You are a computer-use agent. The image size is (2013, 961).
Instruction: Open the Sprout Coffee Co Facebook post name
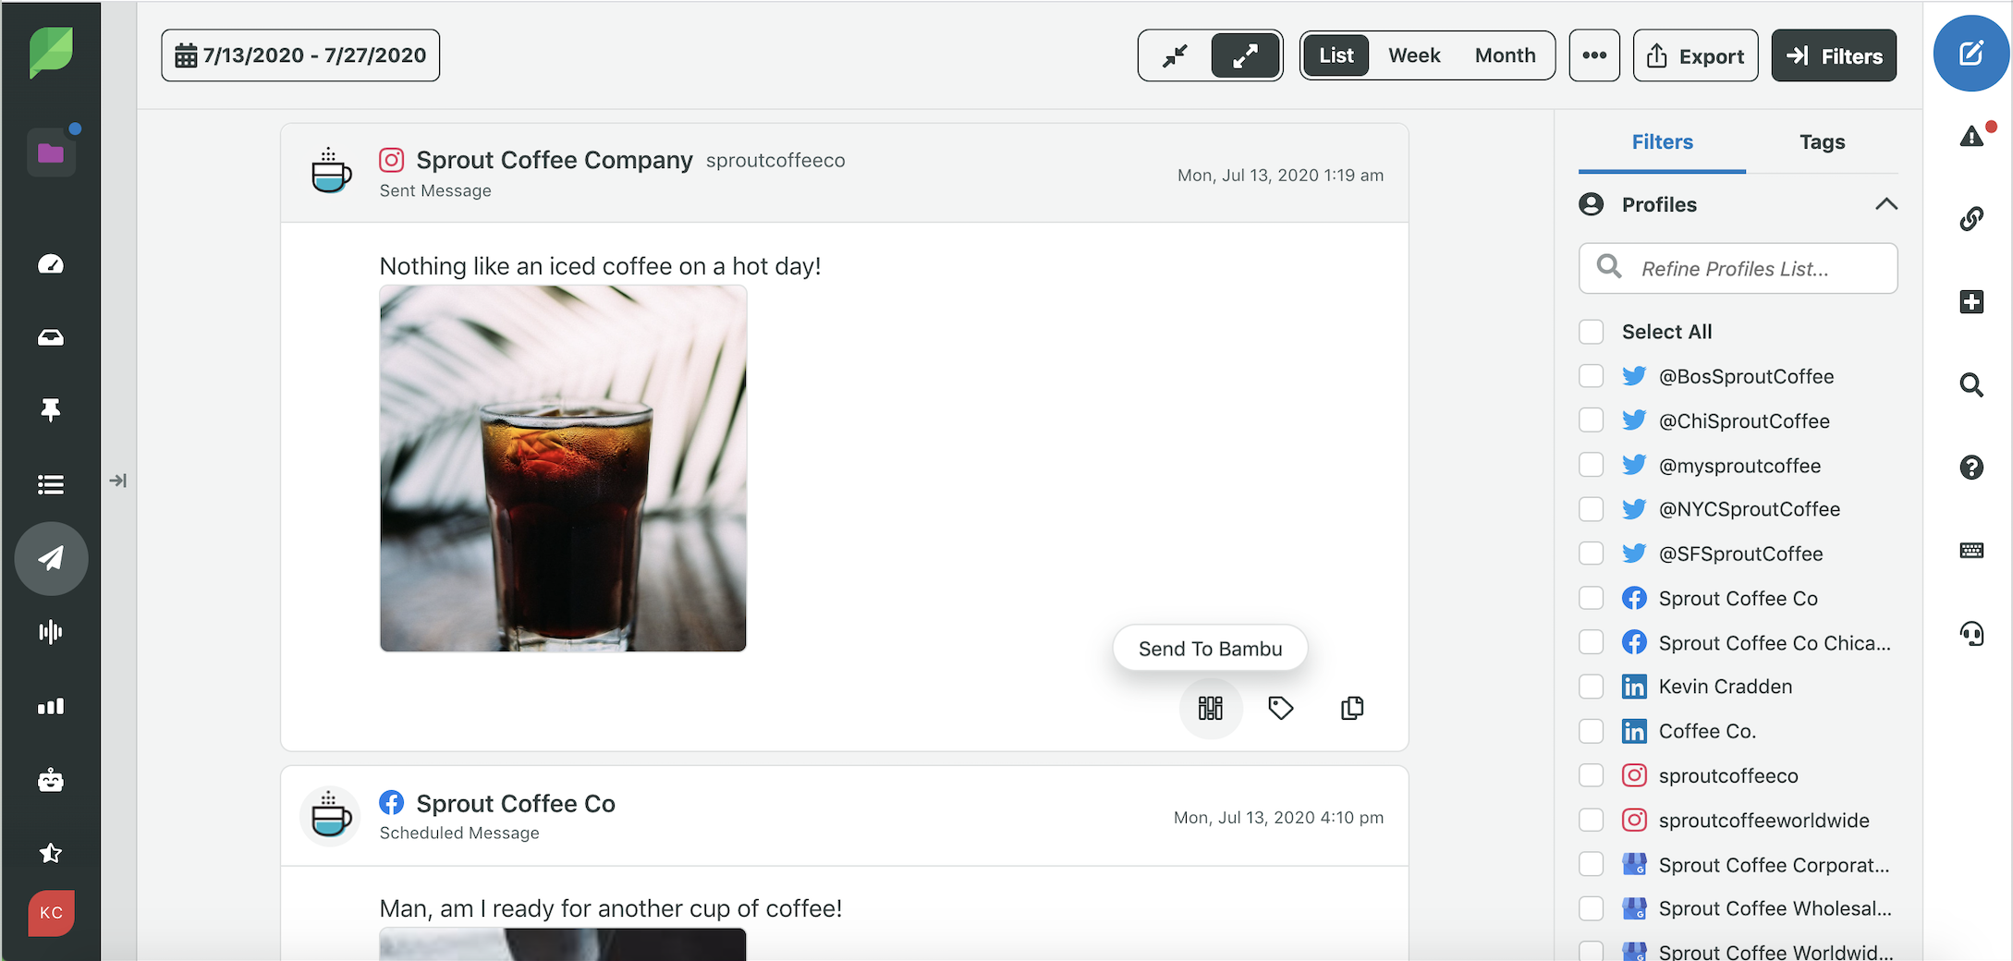point(516,804)
